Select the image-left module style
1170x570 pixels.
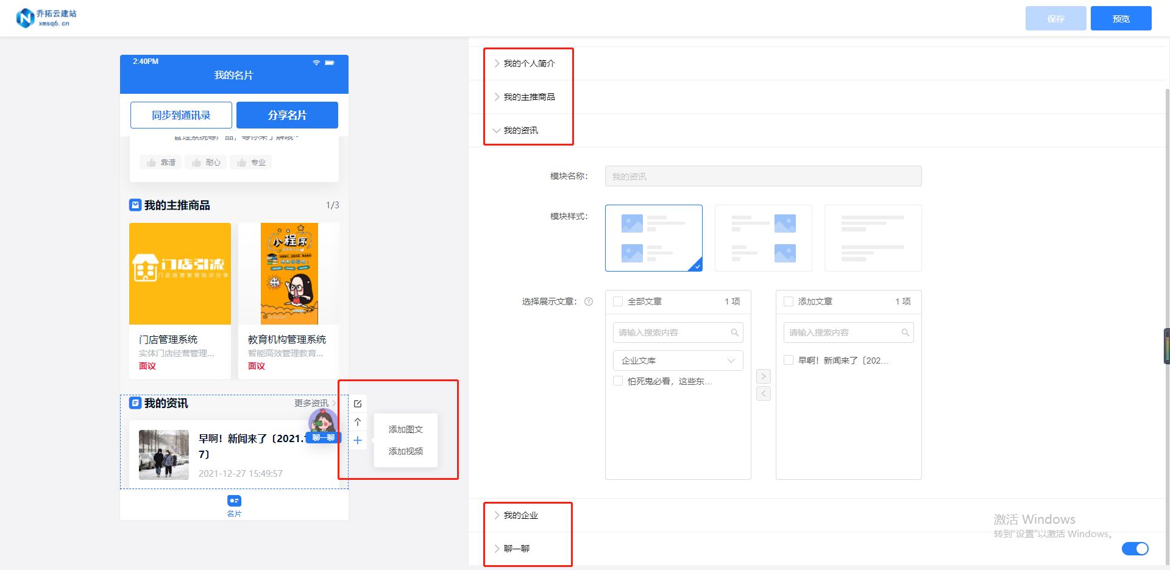pyautogui.click(x=654, y=238)
